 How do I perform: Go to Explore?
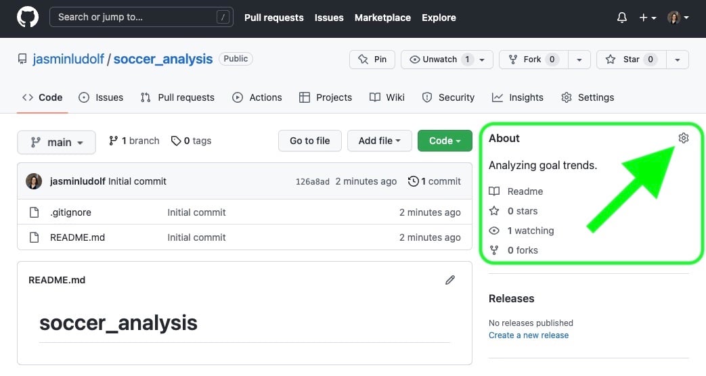(439, 18)
